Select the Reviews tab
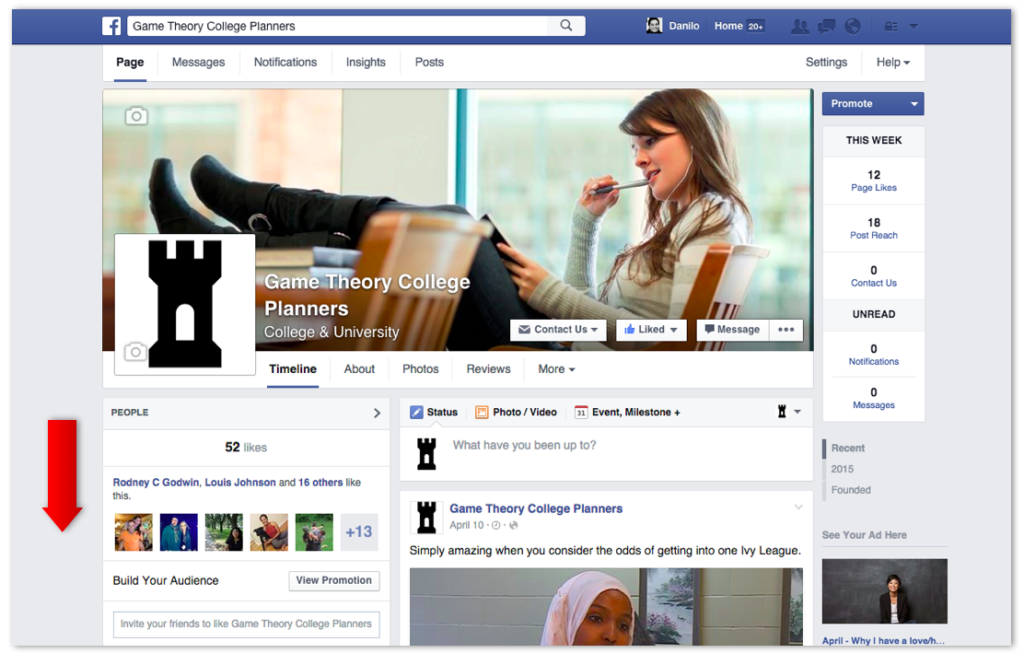 click(488, 369)
